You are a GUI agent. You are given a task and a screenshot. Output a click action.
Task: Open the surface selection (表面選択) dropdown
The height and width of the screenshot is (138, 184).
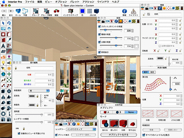[39, 90]
